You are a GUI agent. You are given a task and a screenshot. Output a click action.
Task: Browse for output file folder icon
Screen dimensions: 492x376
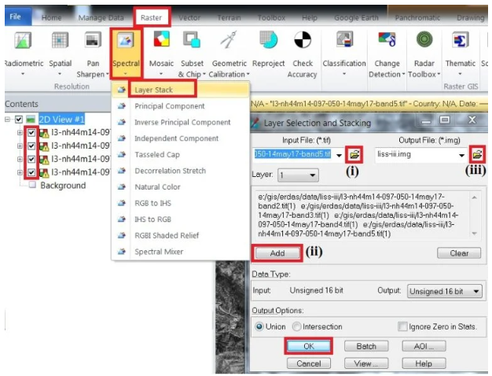(x=477, y=154)
